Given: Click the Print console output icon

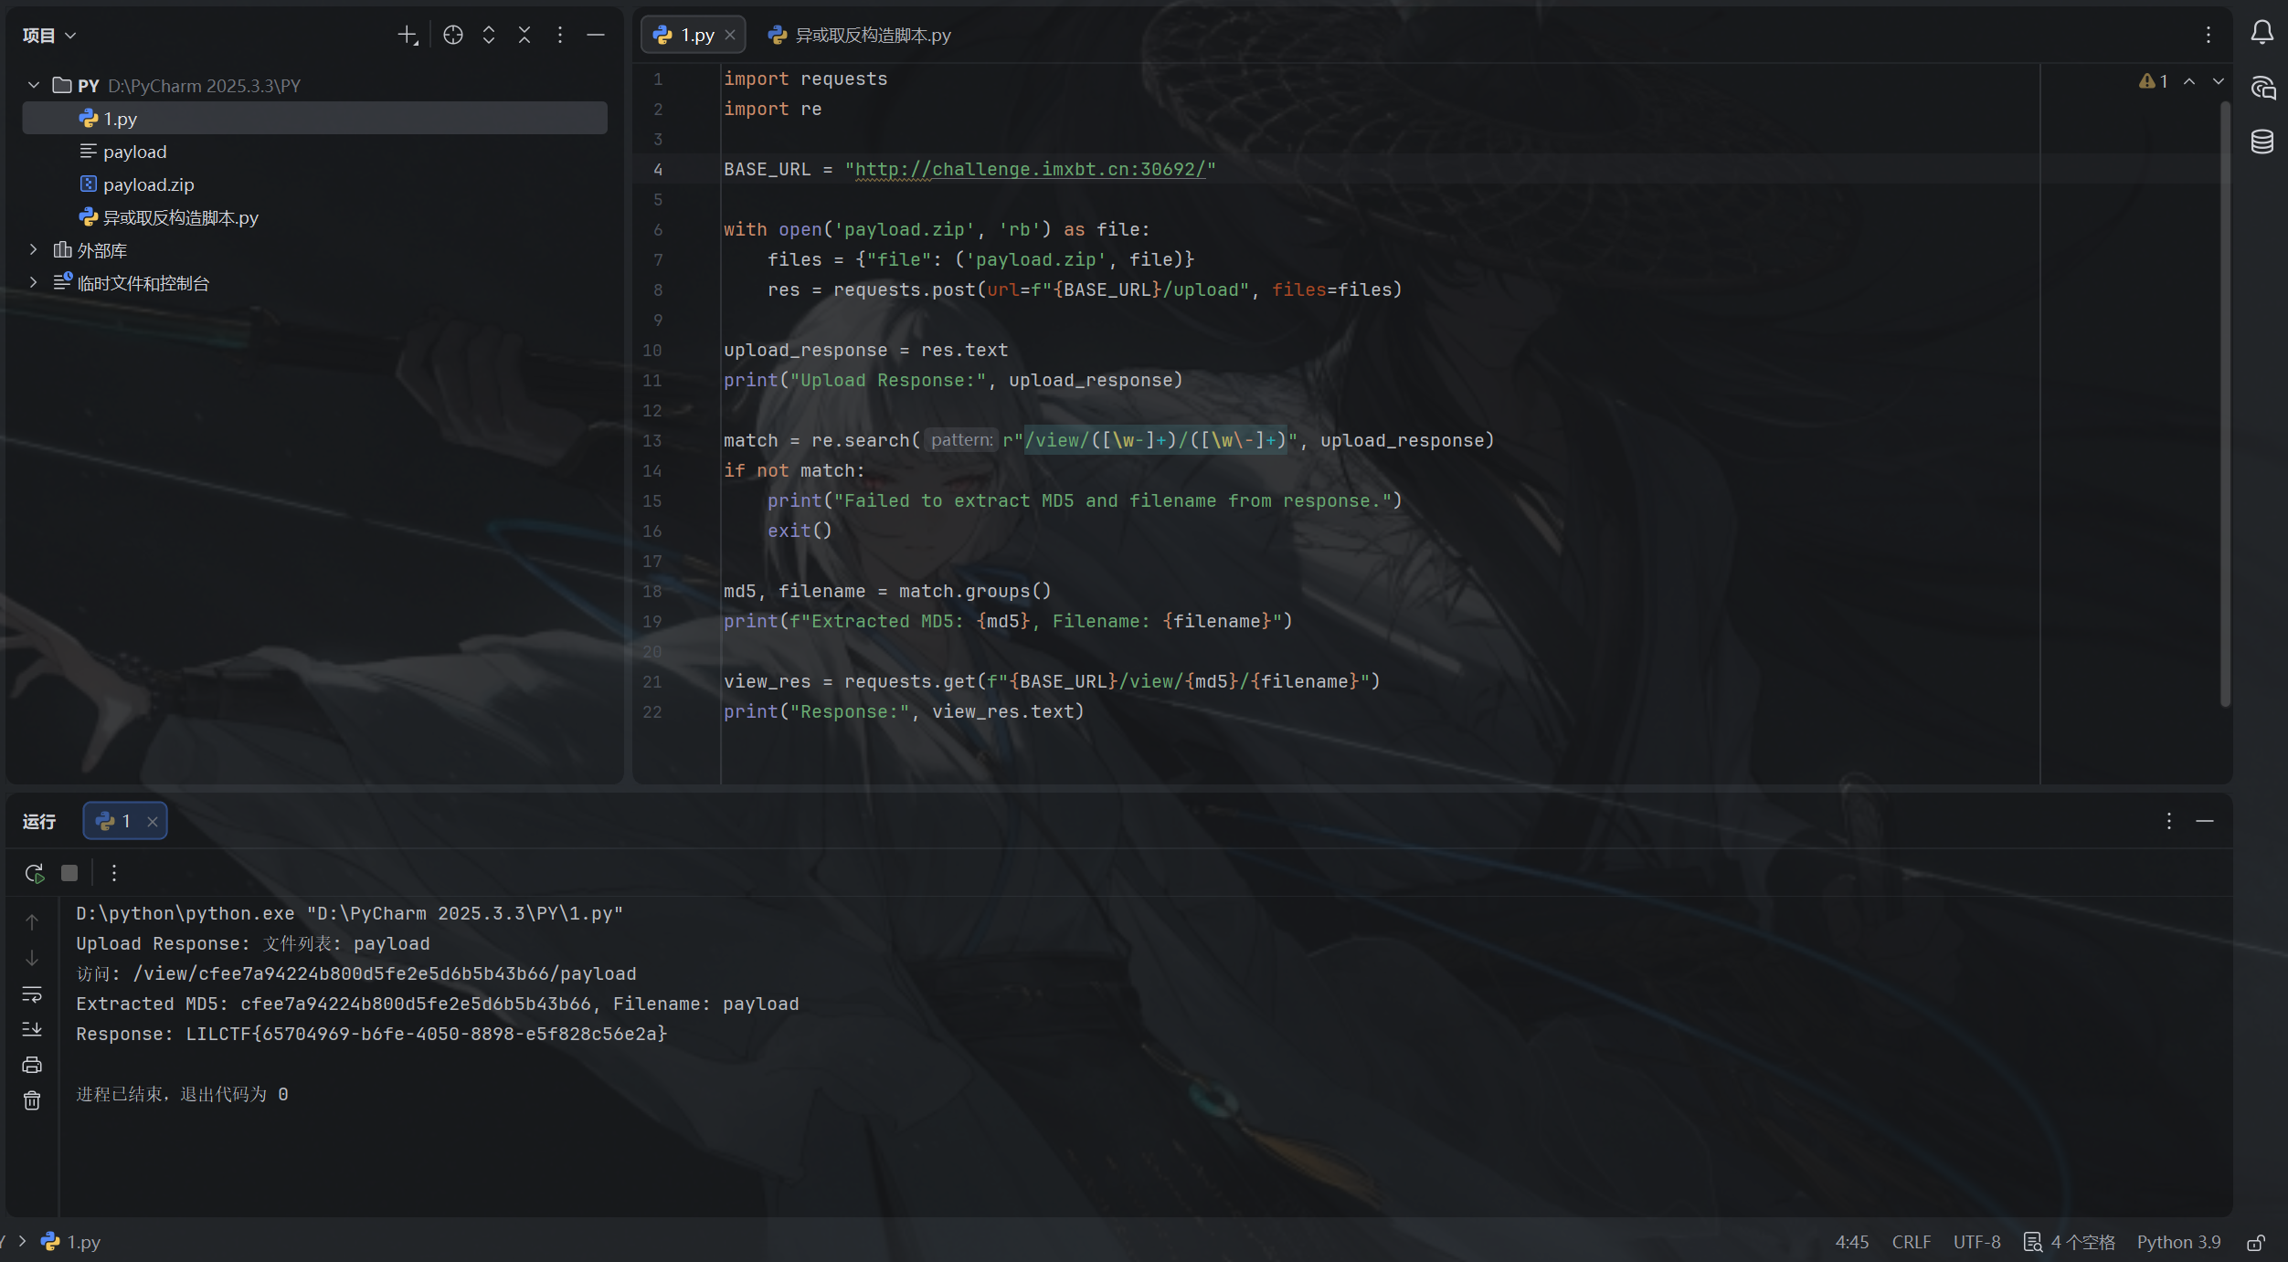Looking at the screenshot, I should pos(32,1065).
